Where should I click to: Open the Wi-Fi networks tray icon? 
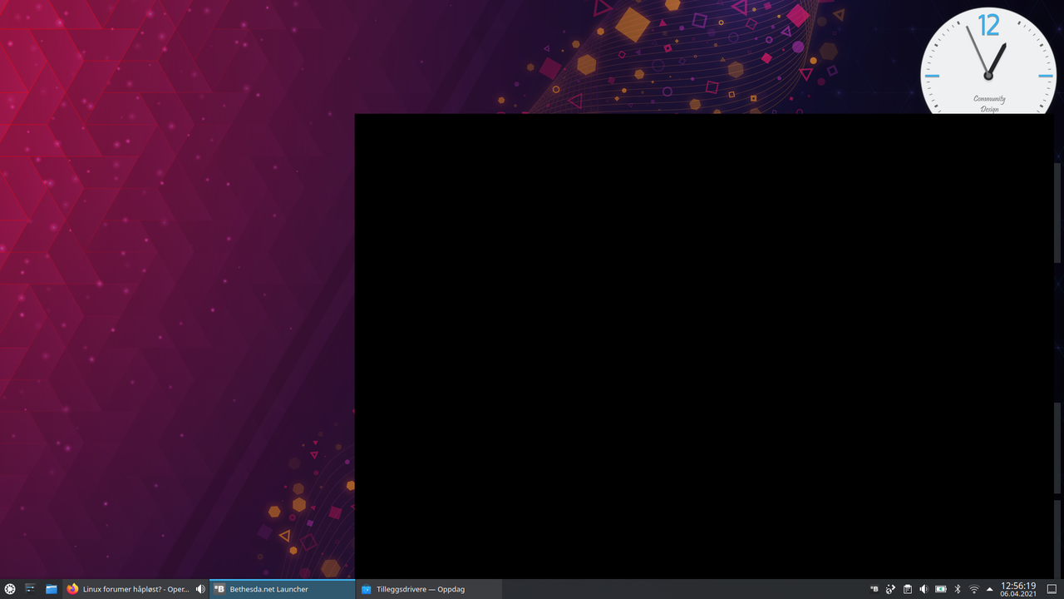click(x=974, y=589)
